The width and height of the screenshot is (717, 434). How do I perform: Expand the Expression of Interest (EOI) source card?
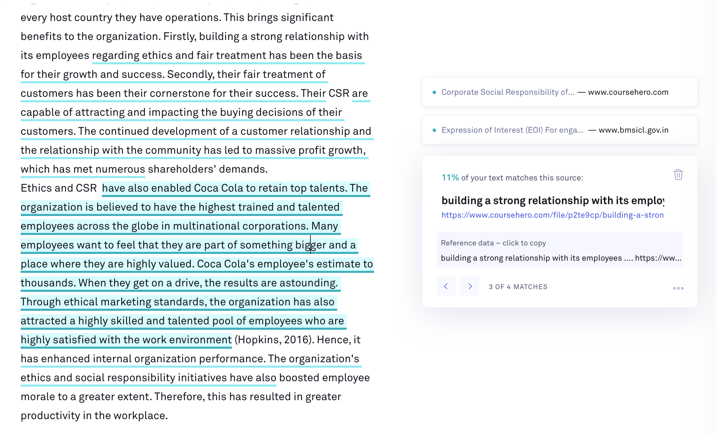[560, 130]
